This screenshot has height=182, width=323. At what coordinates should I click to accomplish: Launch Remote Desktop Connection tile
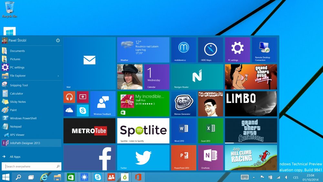coord(264,50)
